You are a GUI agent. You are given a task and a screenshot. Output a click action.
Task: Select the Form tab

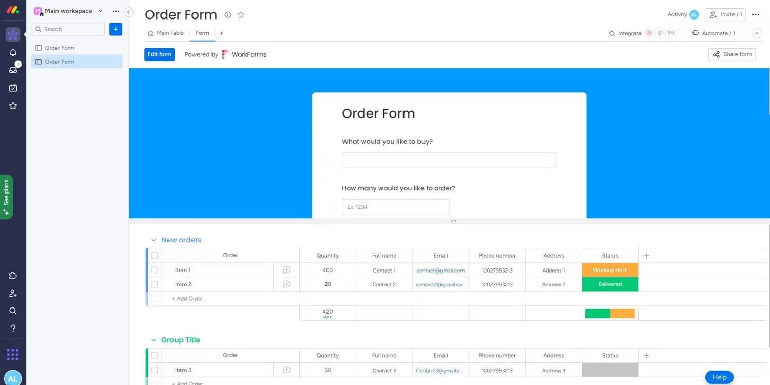[x=202, y=33]
